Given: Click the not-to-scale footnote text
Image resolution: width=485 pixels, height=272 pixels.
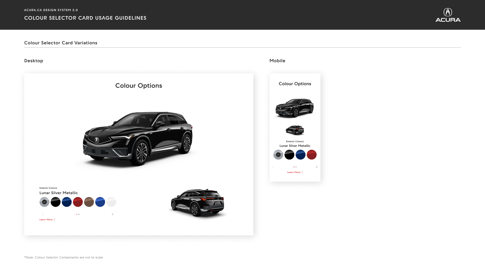Looking at the screenshot, I should [64, 257].
